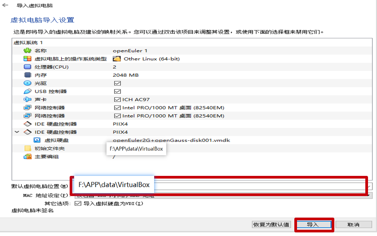Image resolution: width=377 pixels, height=236 pixels.
Task: Uncheck the first Intel PRO/1000 MT checkbox
Action: [x=117, y=108]
